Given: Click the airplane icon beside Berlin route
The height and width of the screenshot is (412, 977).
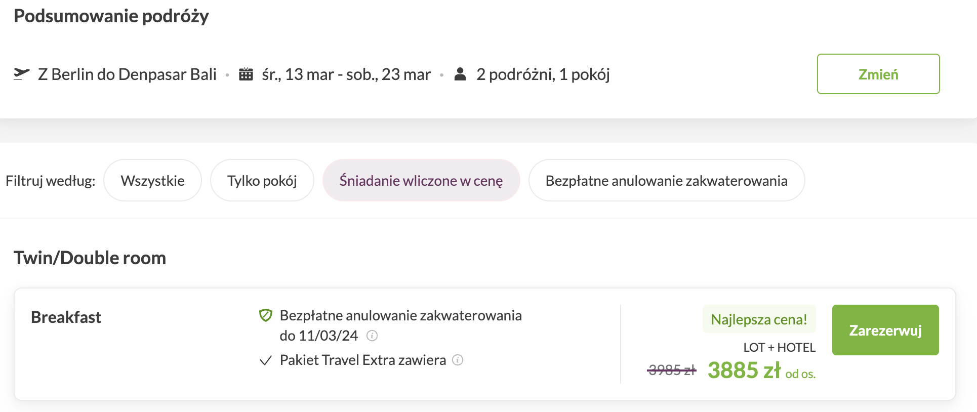Looking at the screenshot, I should coord(21,74).
